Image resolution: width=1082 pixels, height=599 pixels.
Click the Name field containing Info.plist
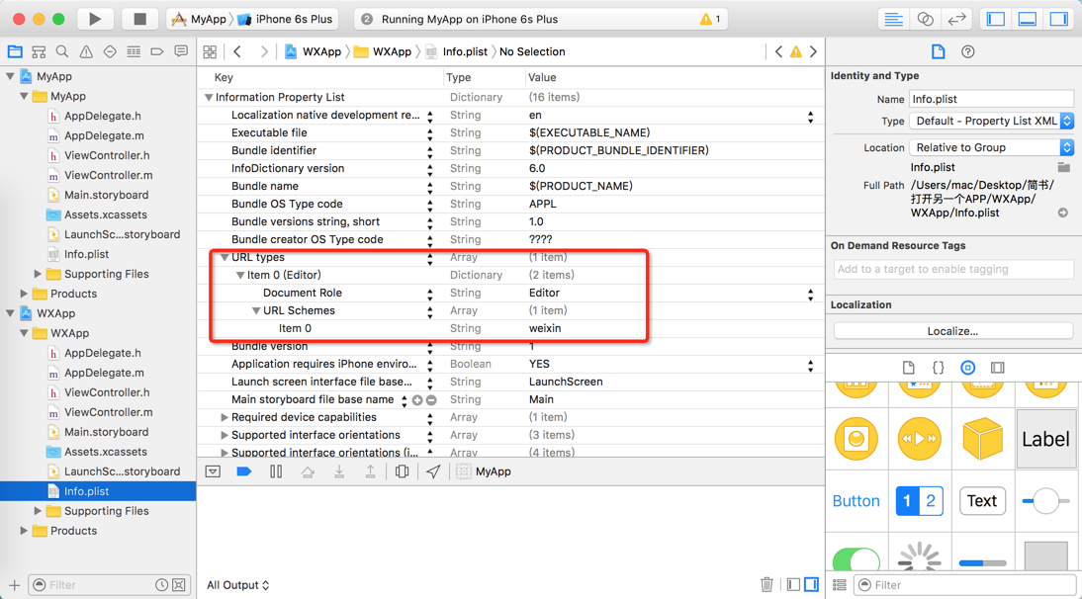(x=991, y=99)
